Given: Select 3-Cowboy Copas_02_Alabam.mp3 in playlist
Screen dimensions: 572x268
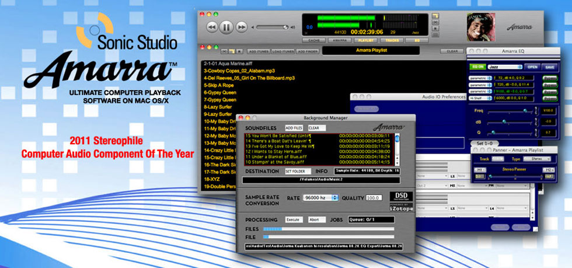Looking at the screenshot, I should (x=239, y=71).
